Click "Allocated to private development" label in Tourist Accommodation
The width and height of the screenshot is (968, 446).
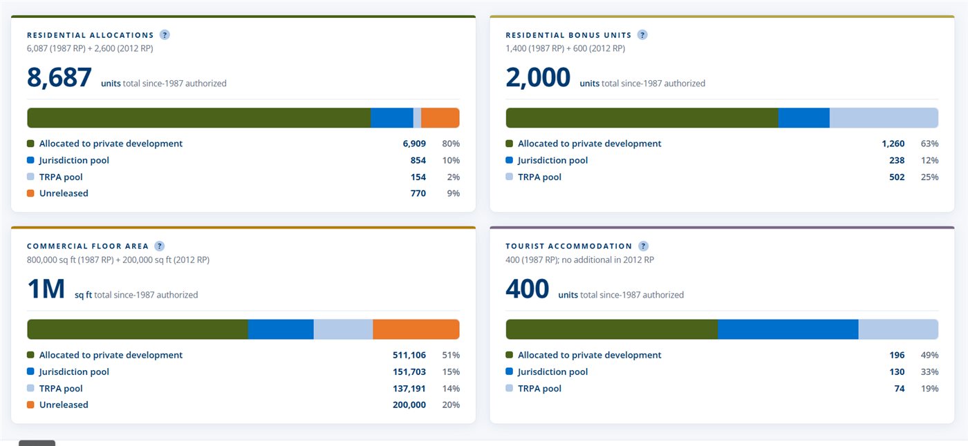pos(590,355)
